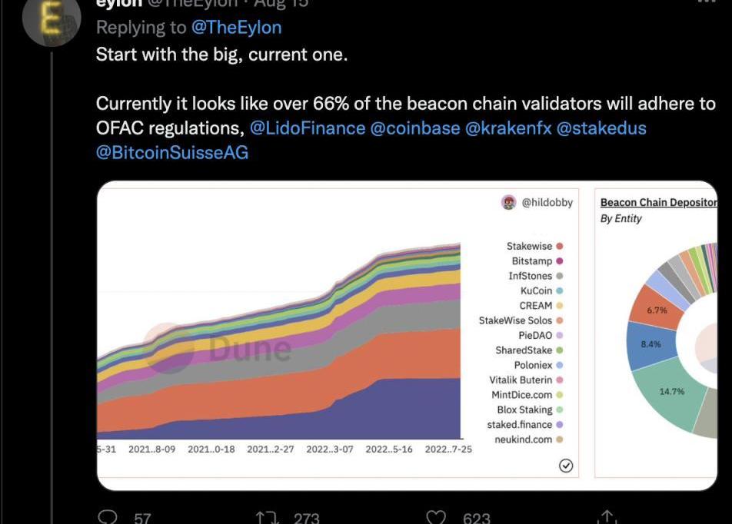This screenshot has width=732, height=524.
Task: Visit the @krakenfx profile mention
Action: click(508, 128)
